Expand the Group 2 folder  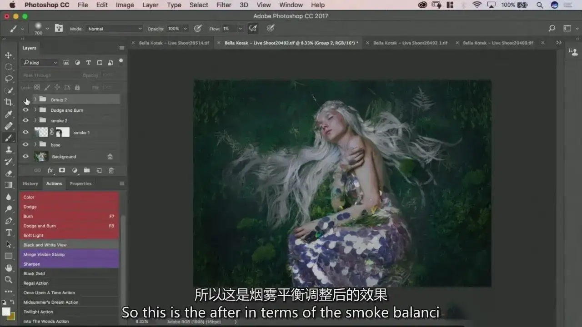click(x=35, y=99)
